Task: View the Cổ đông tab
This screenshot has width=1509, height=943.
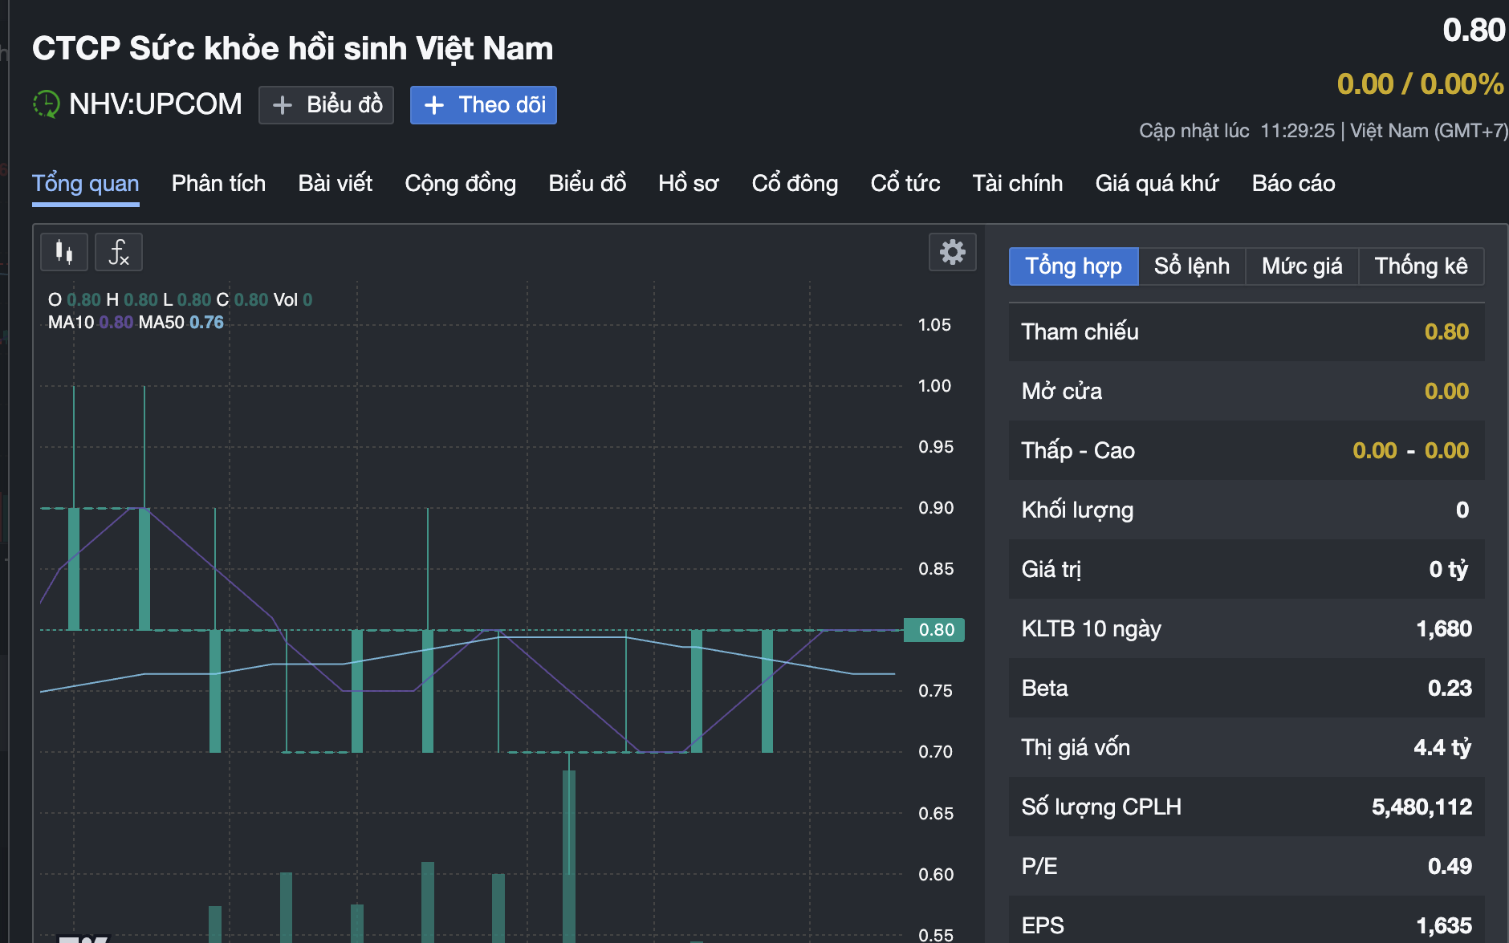Action: coord(795,183)
